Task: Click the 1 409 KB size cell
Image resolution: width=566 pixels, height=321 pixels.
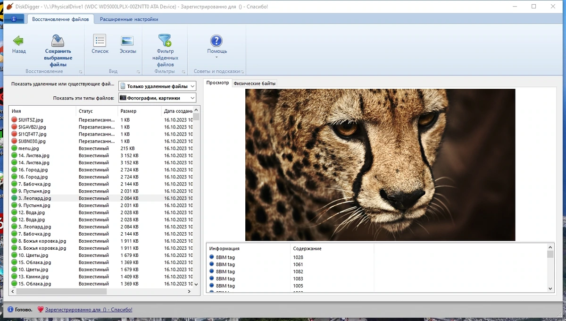Action: (129, 277)
